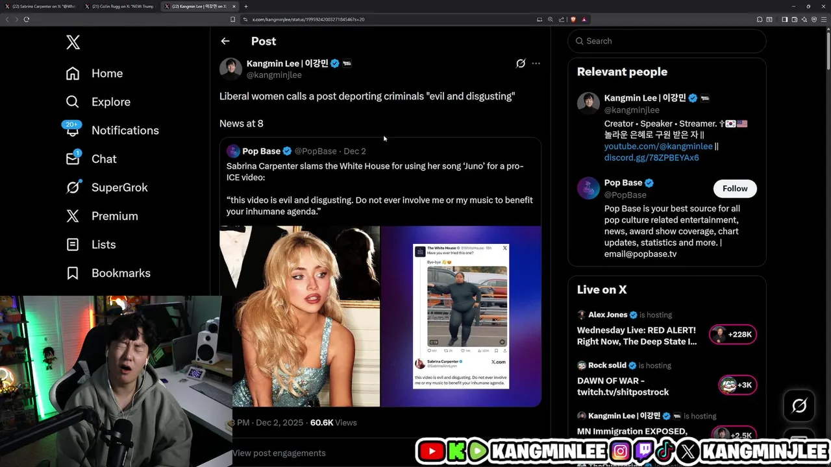
Task: Open the Brave VPN shield icon
Action: coord(814,19)
